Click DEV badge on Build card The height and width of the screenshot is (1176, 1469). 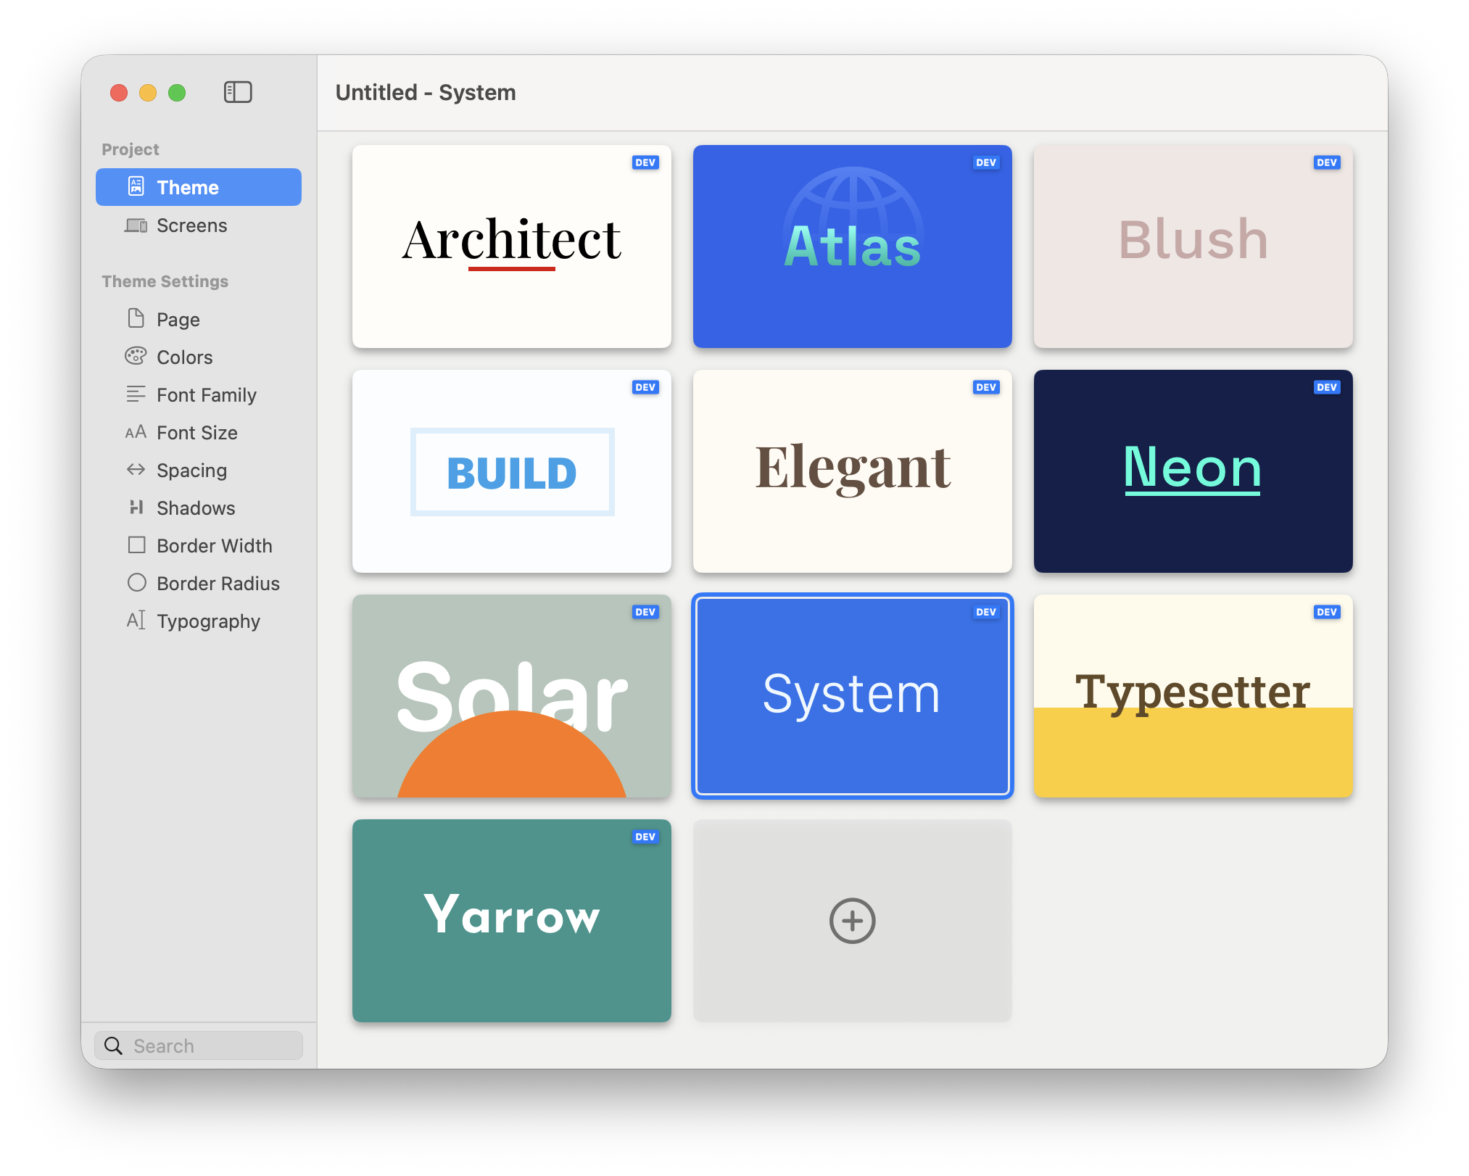pos(645,387)
